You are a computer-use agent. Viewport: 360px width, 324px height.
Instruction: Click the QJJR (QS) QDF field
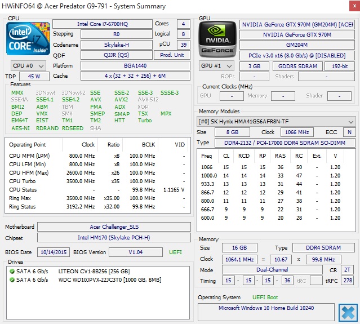coord(117,55)
